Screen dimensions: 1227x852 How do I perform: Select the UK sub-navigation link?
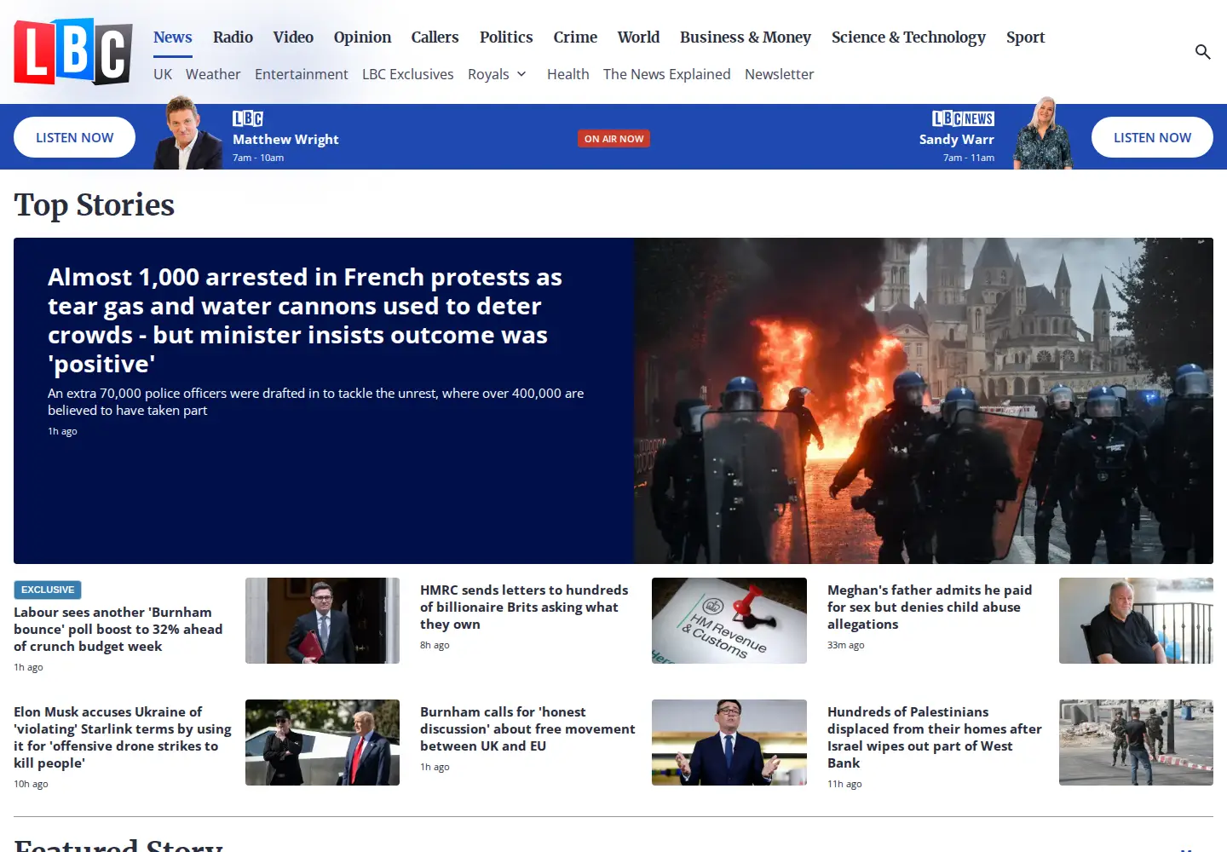pos(163,74)
